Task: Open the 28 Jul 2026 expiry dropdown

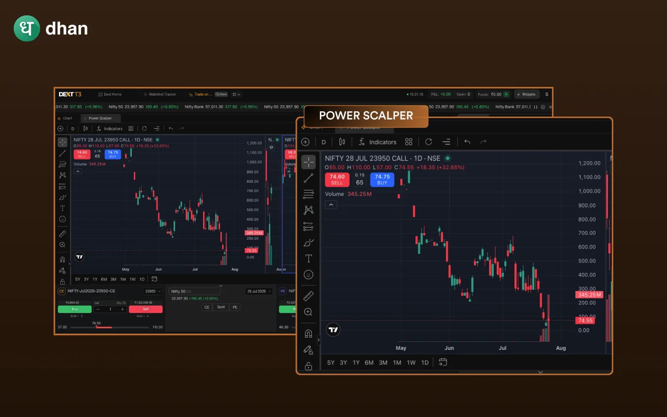Action: coord(259,291)
